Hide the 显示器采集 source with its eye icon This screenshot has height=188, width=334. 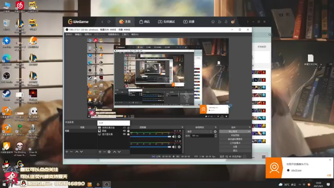point(124,134)
